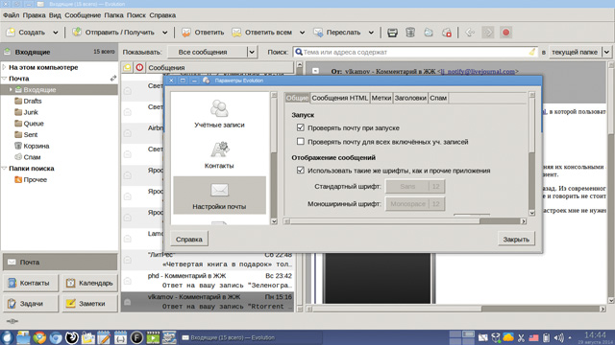Click the red stop icon in toolbar
615x345 pixels.
[506, 33]
